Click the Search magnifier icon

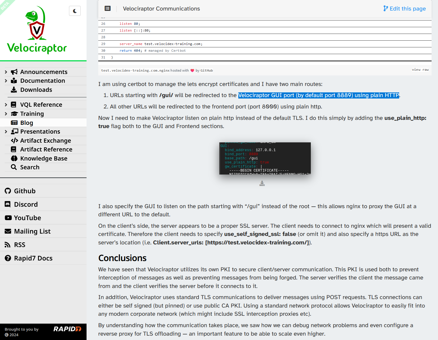tap(14, 167)
